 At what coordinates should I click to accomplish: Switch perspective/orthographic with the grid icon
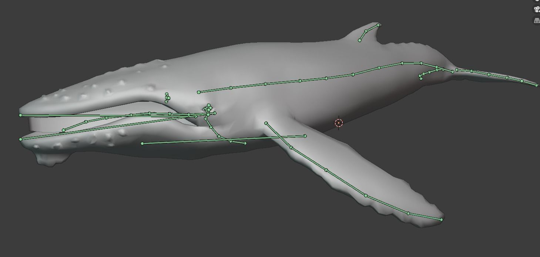coord(537,21)
